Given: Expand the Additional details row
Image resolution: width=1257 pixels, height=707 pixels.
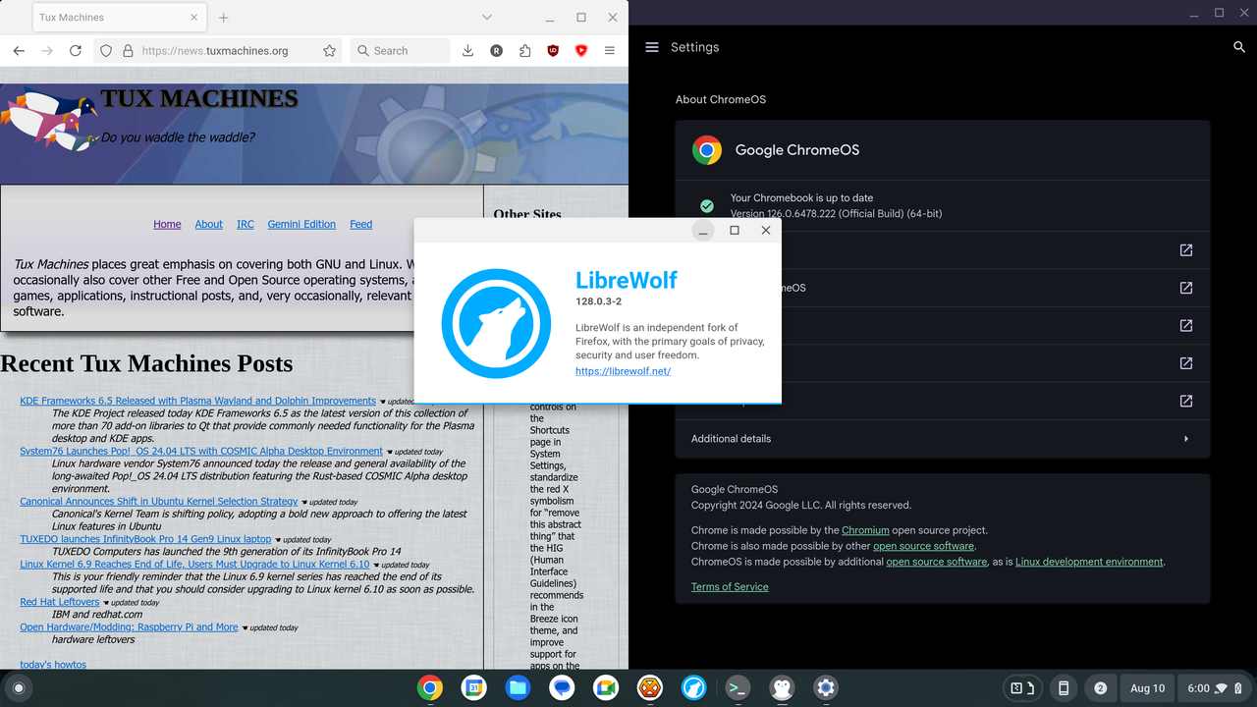Looking at the screenshot, I should [x=943, y=439].
